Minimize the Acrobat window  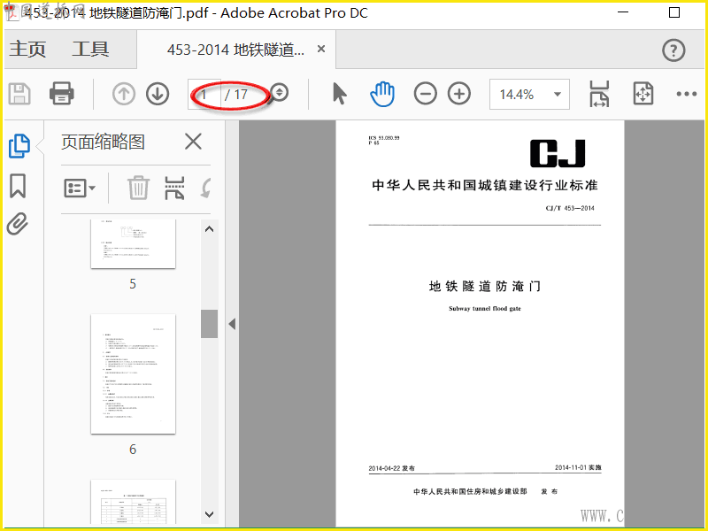(x=623, y=12)
